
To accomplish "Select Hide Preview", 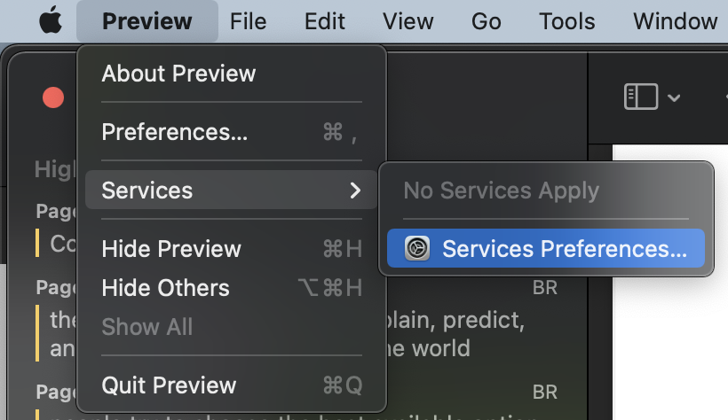I will [x=171, y=249].
